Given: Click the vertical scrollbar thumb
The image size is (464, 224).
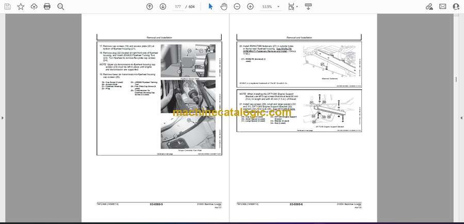Looking at the screenshot, I should click(x=456, y=79).
